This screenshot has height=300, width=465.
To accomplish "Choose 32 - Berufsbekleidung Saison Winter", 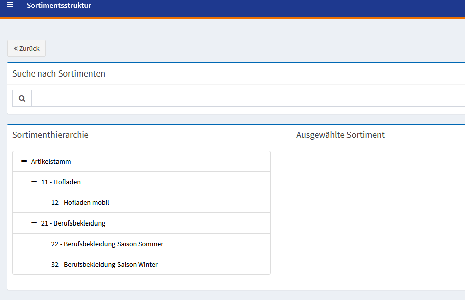I will pyautogui.click(x=104, y=265).
